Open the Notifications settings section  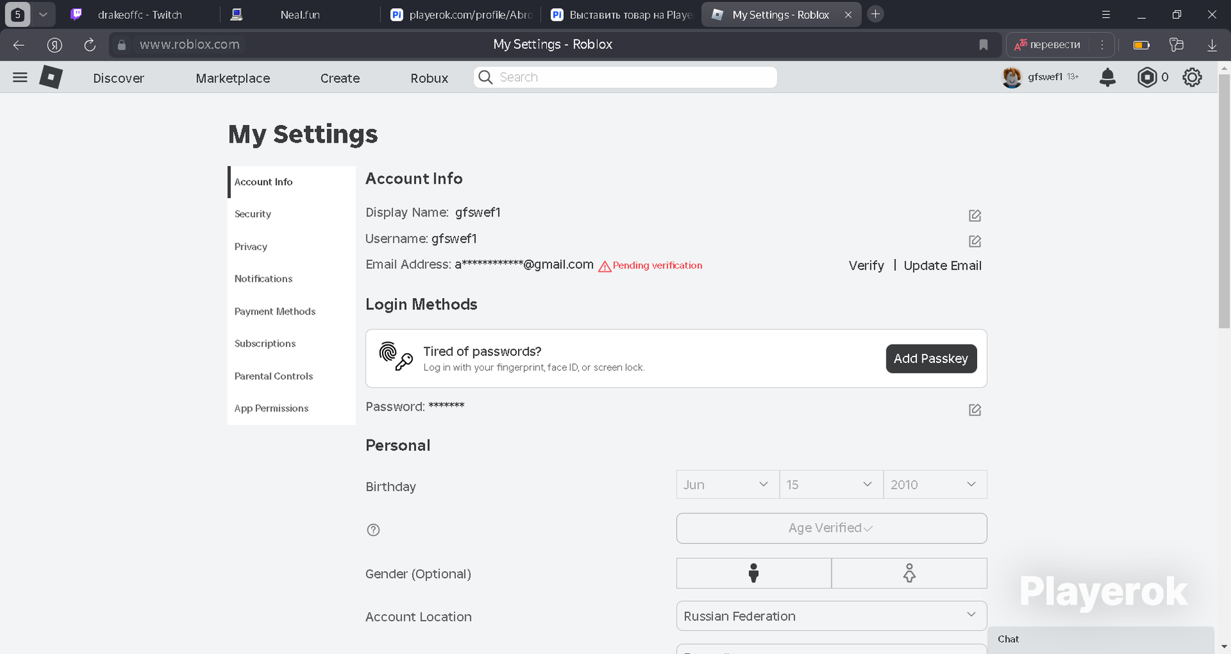292,279
